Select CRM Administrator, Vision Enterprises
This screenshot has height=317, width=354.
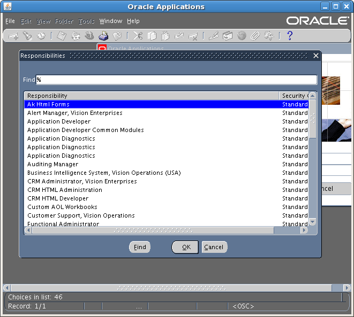click(x=167, y=181)
